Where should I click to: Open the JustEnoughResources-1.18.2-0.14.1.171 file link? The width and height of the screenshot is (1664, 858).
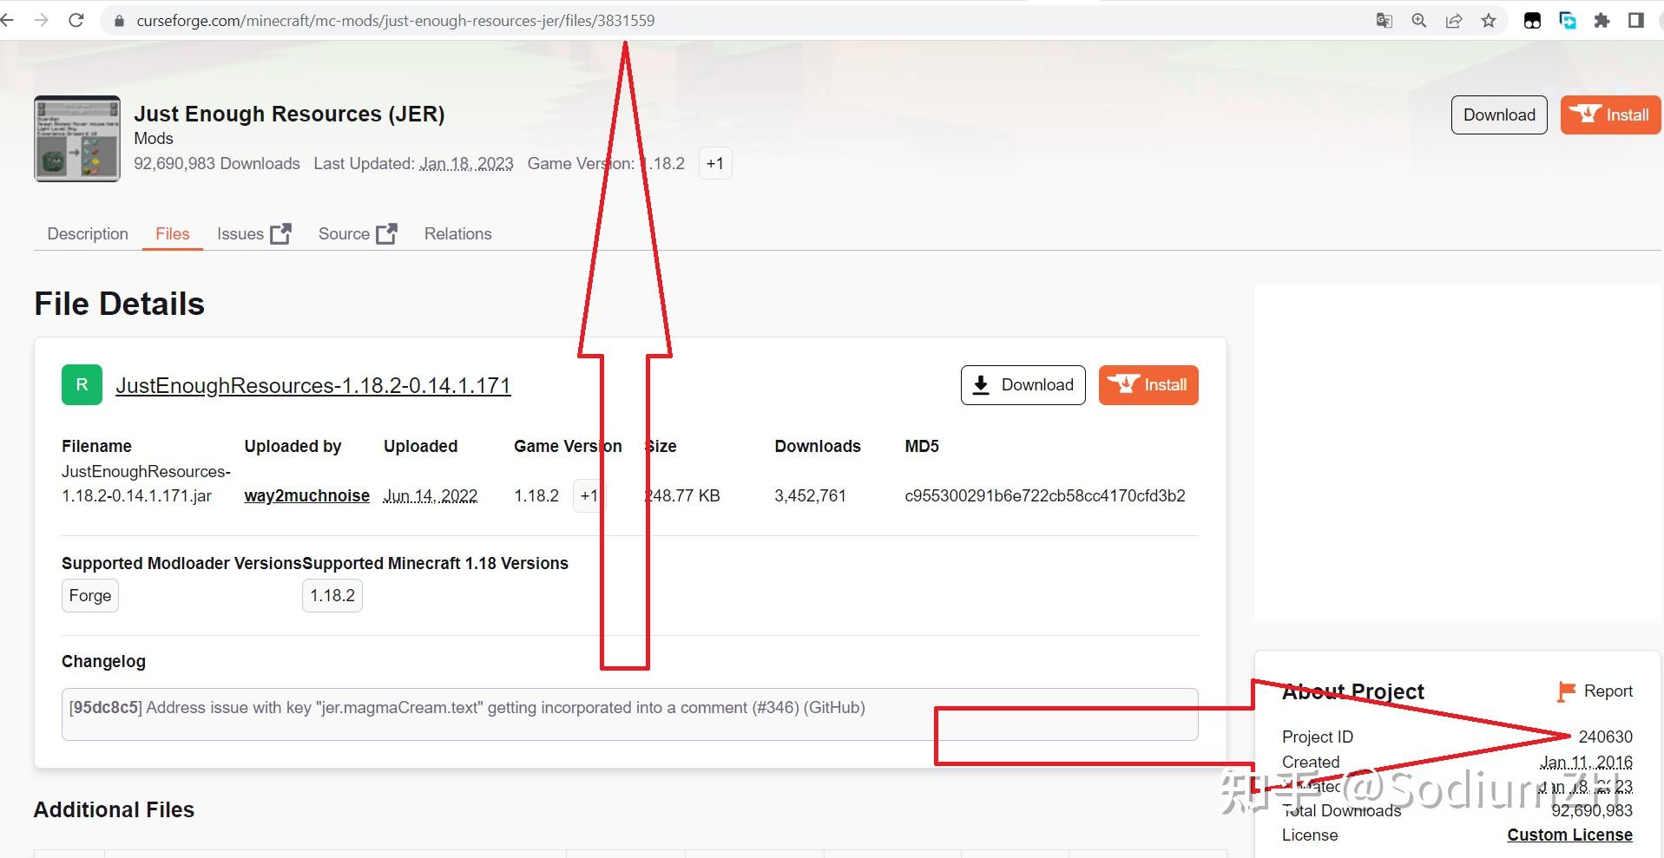[313, 385]
